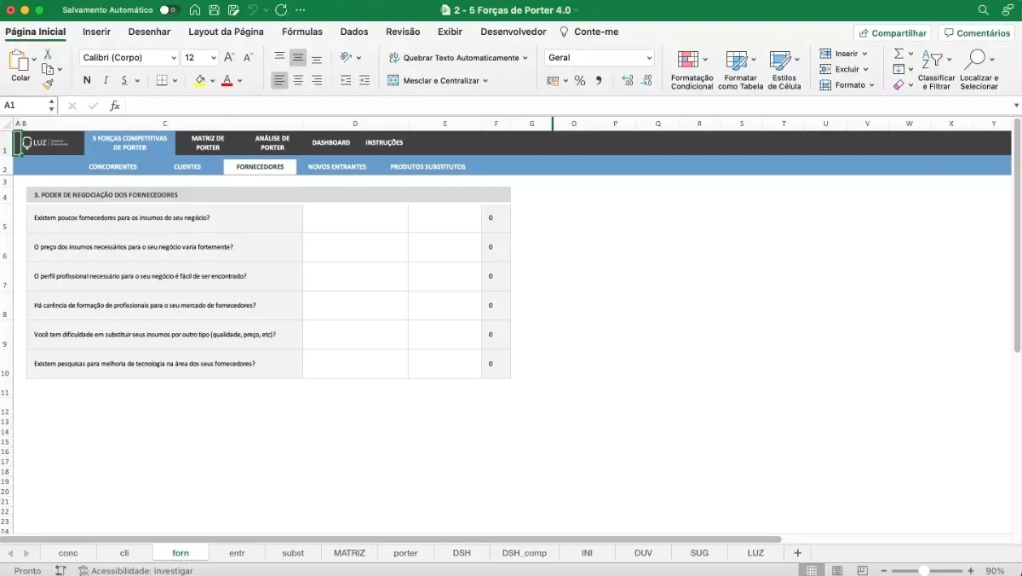
Task: Click the Save floppy disk icon
Action: 214,10
